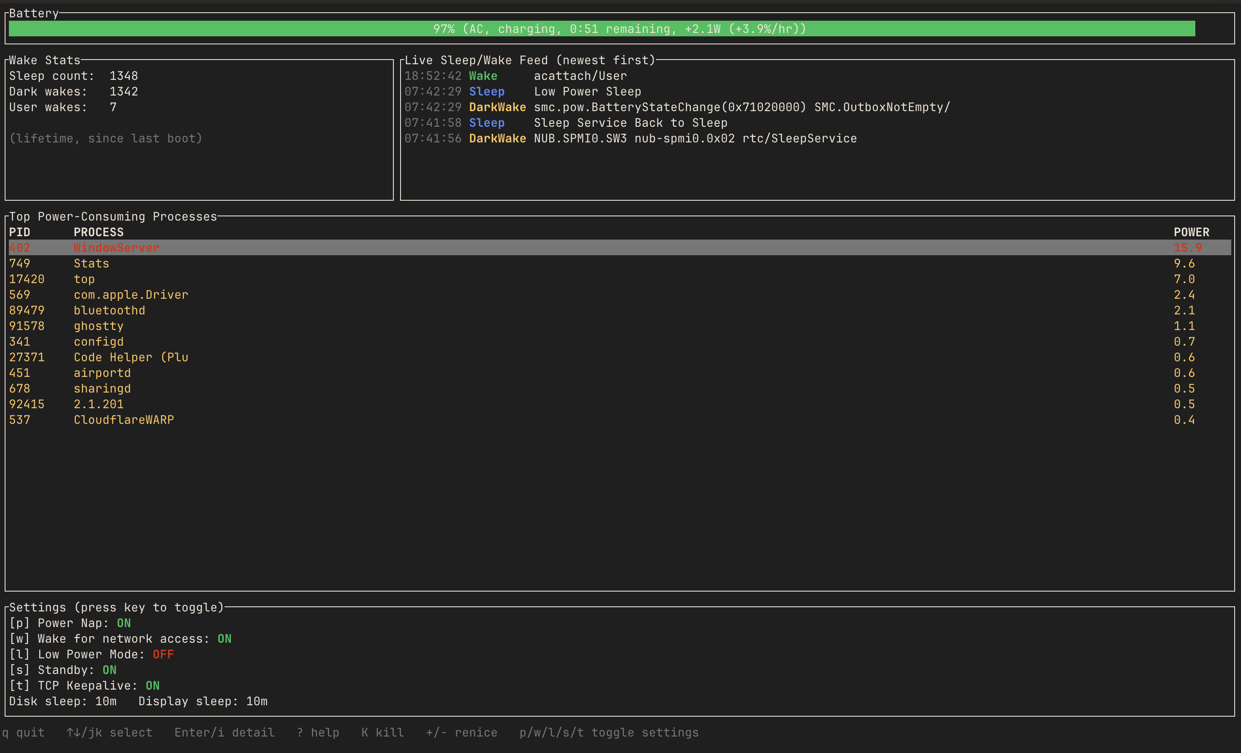Select the WindowServer process row

click(620, 248)
